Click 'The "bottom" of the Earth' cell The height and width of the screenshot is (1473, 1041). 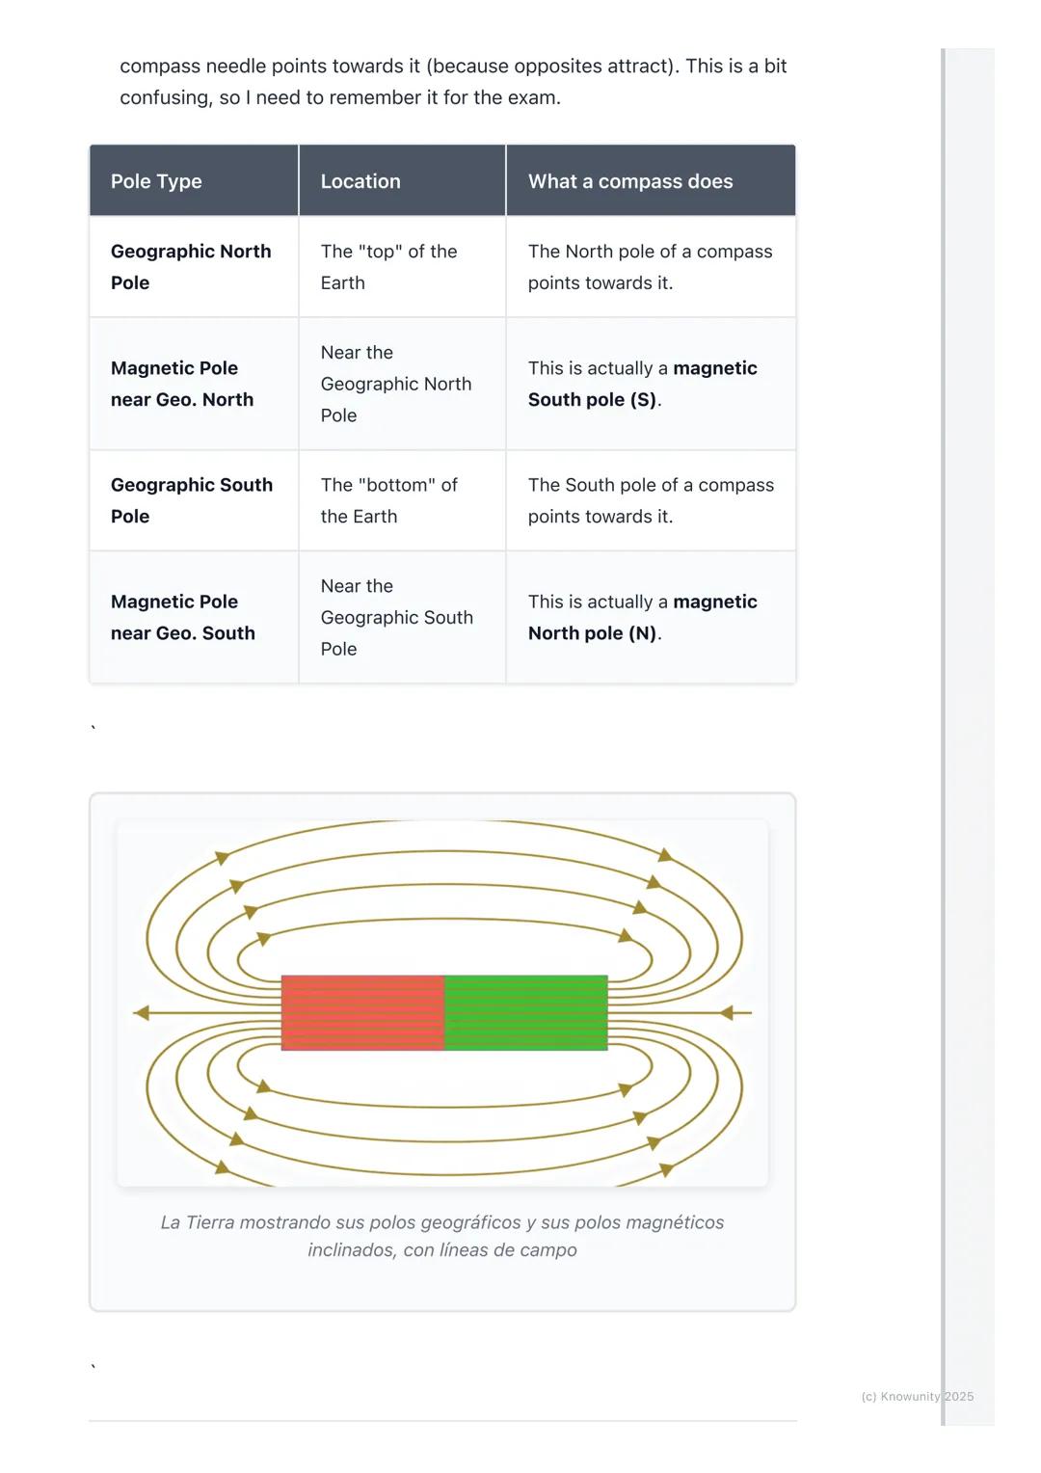tap(388, 500)
